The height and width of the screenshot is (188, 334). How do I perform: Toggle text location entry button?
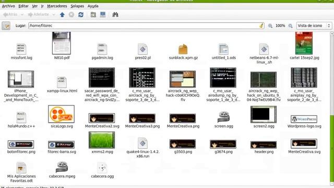(6, 26)
